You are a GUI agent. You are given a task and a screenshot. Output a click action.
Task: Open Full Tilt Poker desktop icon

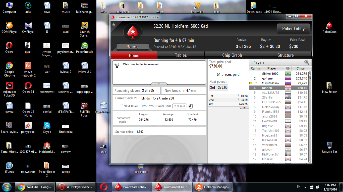[x=85, y=109]
